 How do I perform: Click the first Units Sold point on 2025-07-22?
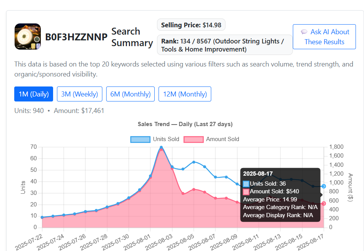click(42, 217)
